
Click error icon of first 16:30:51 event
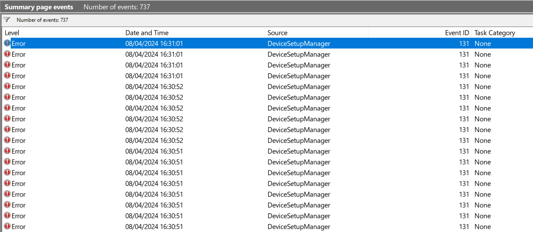(7, 151)
